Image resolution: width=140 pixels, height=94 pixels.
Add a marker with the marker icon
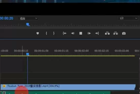[38, 33]
